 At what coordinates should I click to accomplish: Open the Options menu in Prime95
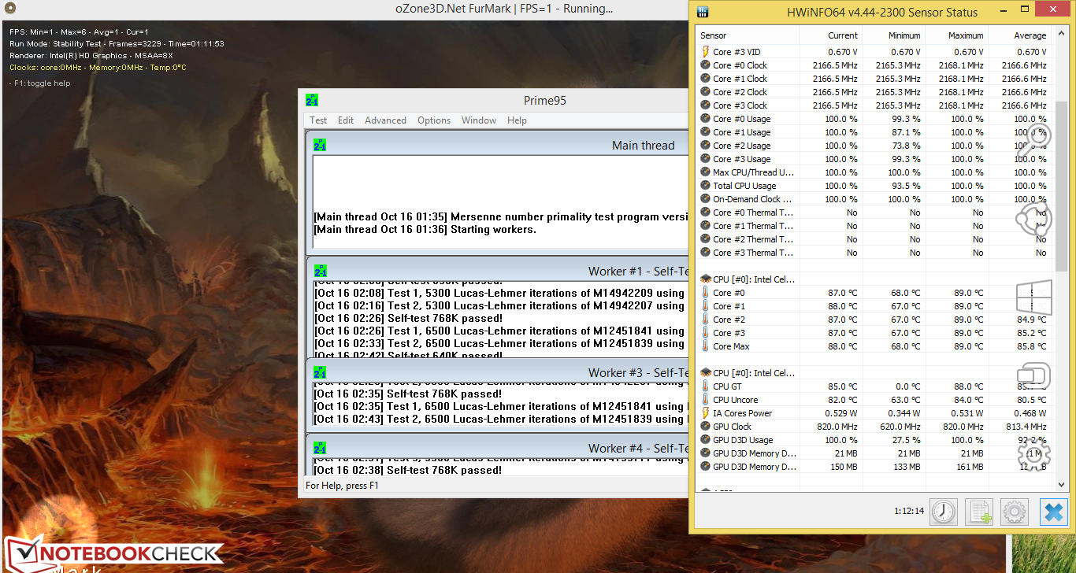point(434,120)
